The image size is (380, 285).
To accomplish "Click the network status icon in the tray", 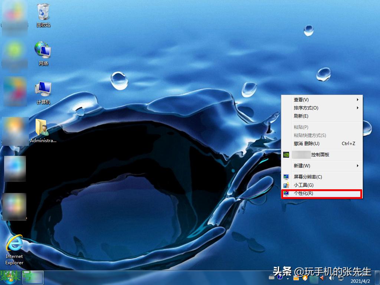I will (340, 279).
